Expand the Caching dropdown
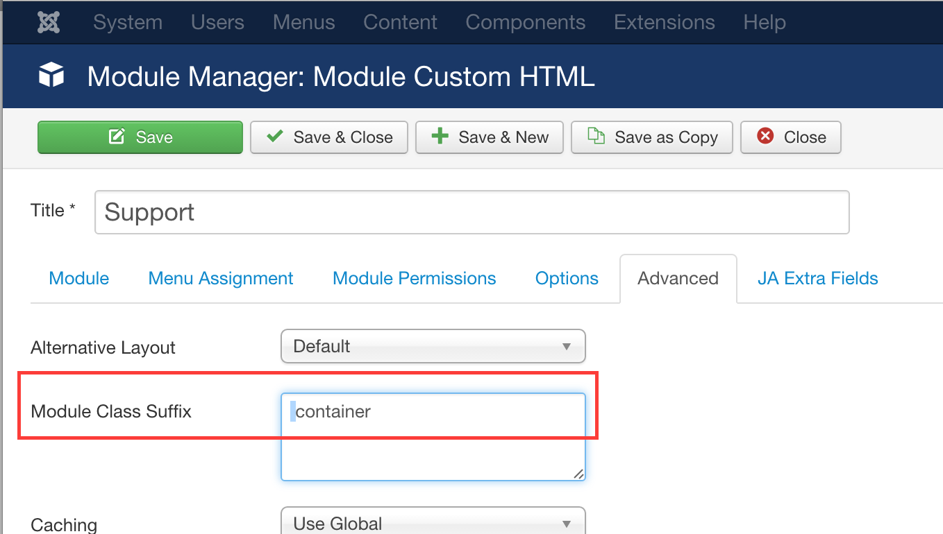943x534 pixels. (433, 523)
